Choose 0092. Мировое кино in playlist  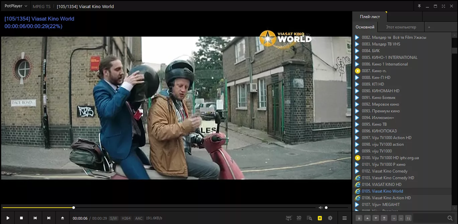click(x=402, y=104)
